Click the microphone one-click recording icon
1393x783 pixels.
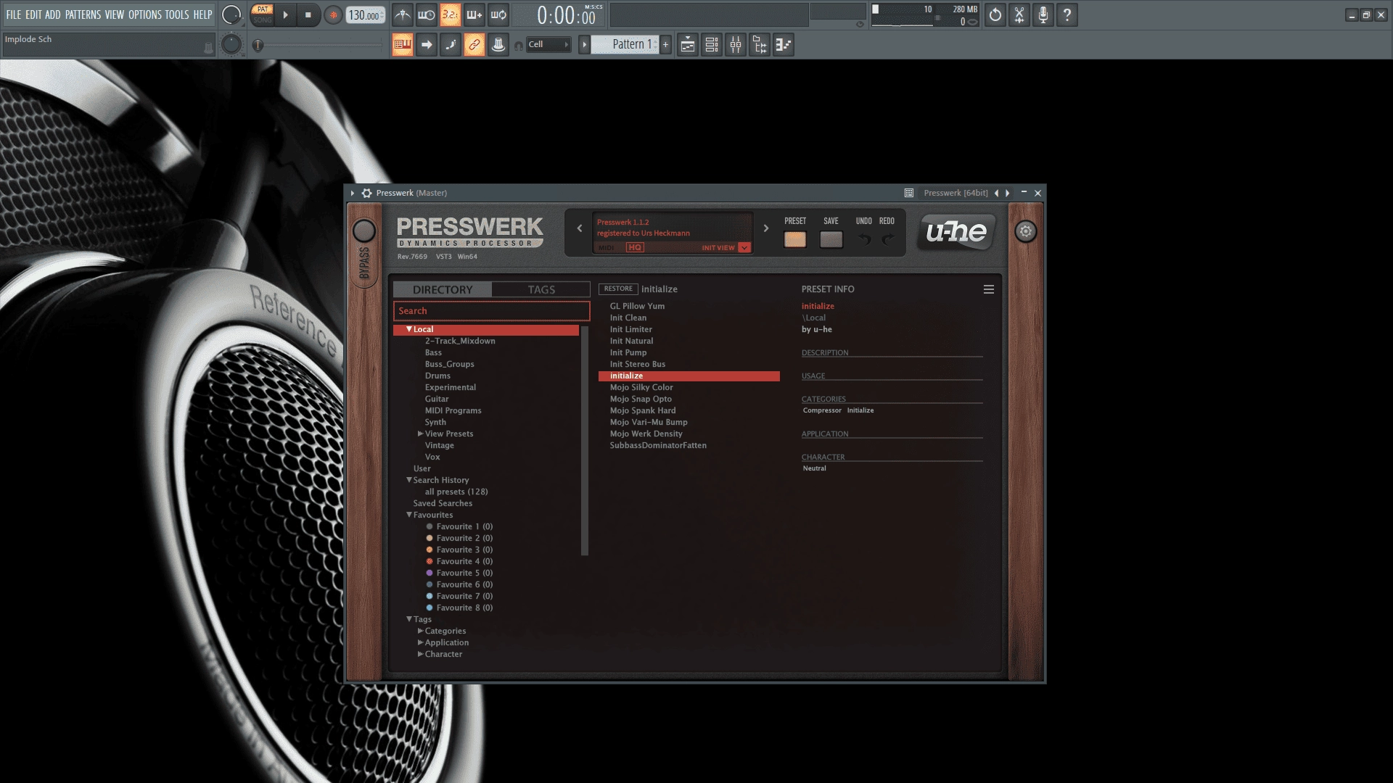pyautogui.click(x=1043, y=14)
